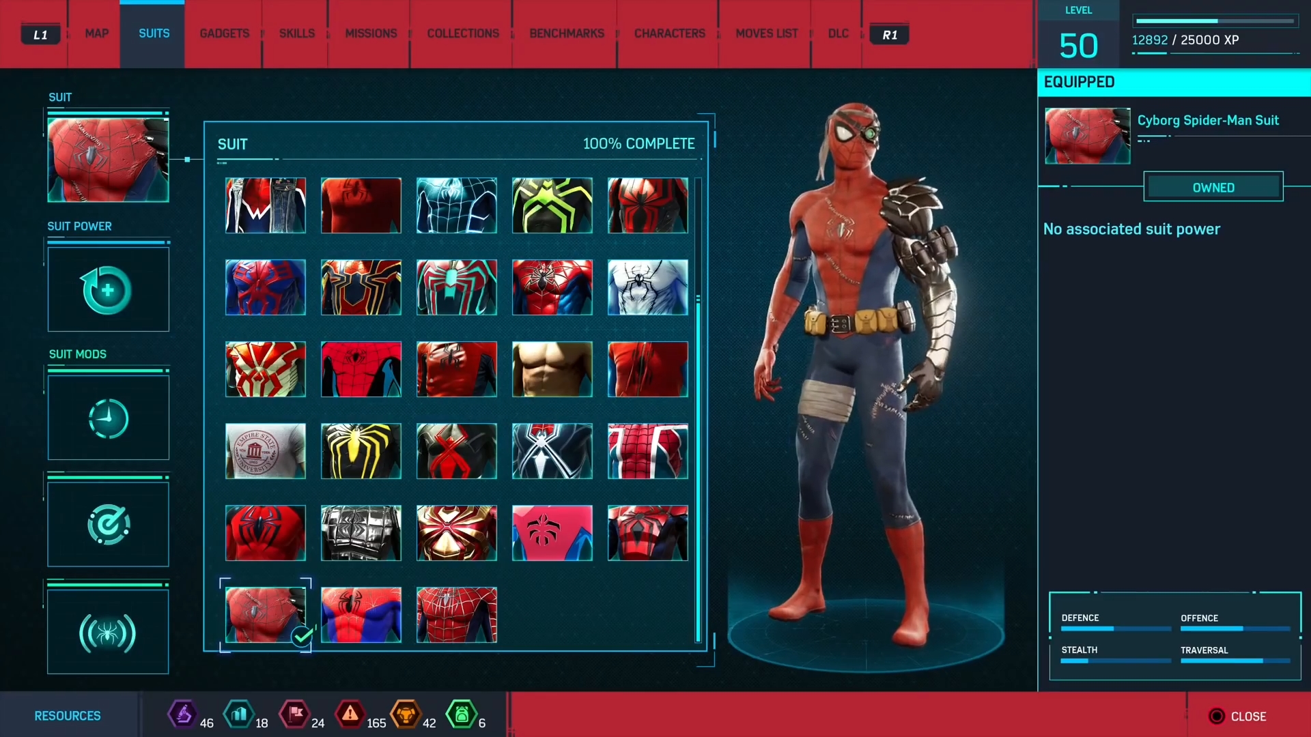Image resolution: width=1311 pixels, height=737 pixels.
Task: Pick the black suit with green spider
Action: (x=552, y=205)
